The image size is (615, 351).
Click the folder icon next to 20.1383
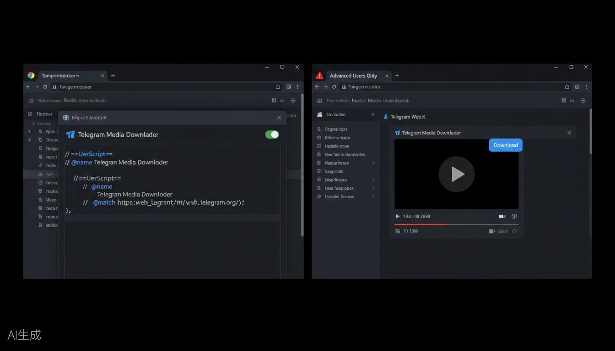coord(398,231)
